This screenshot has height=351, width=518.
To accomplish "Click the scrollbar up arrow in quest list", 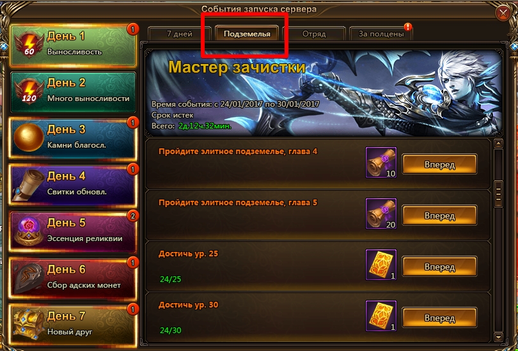I will (498, 144).
